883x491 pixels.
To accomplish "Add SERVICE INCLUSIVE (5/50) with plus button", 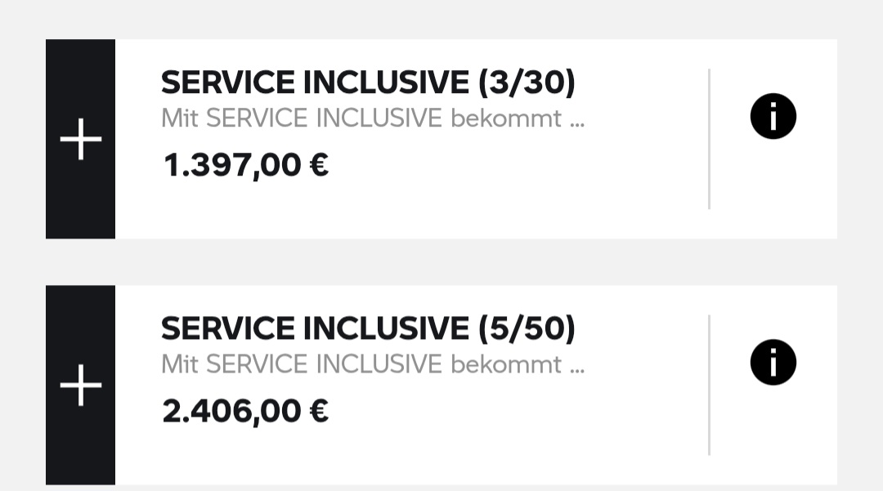I will pos(80,385).
